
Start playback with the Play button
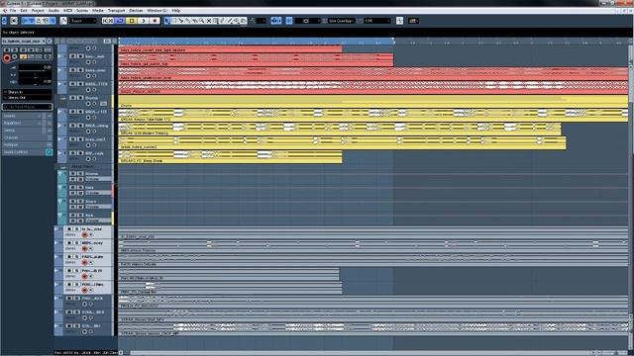(x=143, y=21)
